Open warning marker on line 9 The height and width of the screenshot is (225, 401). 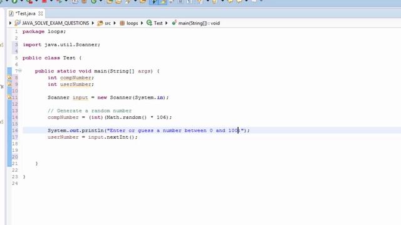(9, 84)
